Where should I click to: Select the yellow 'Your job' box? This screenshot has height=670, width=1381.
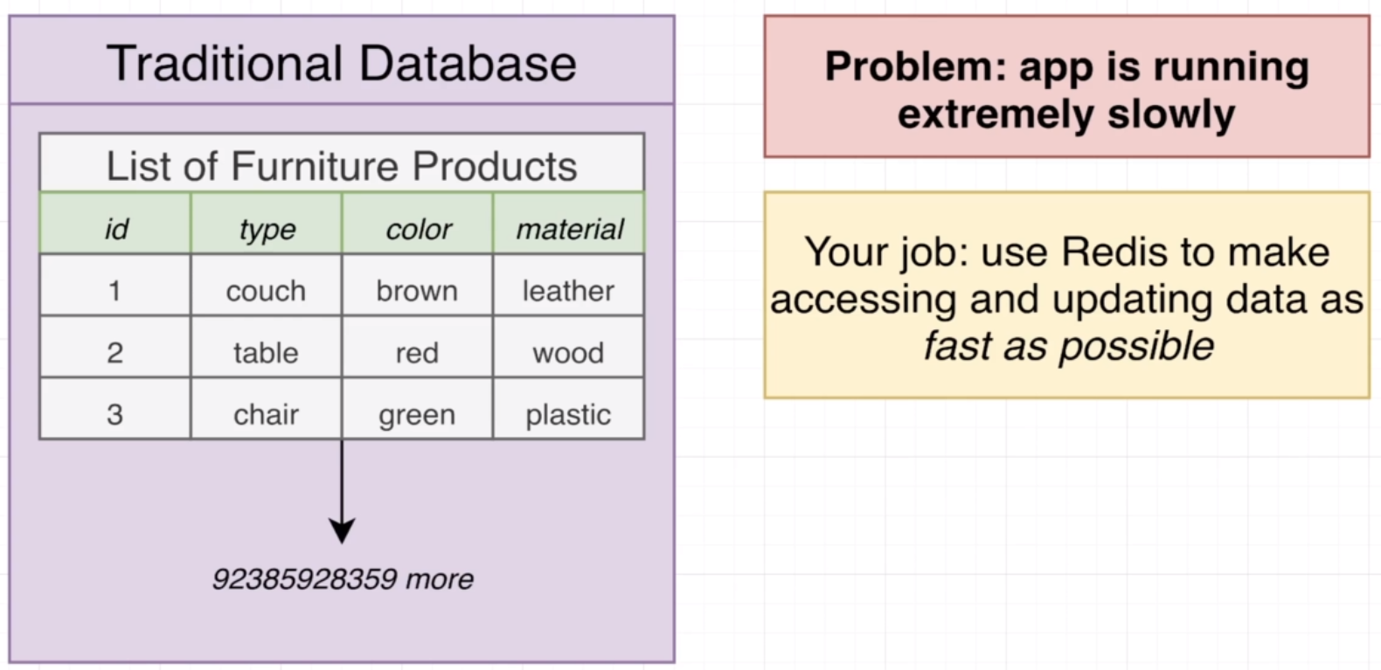(x=1066, y=297)
